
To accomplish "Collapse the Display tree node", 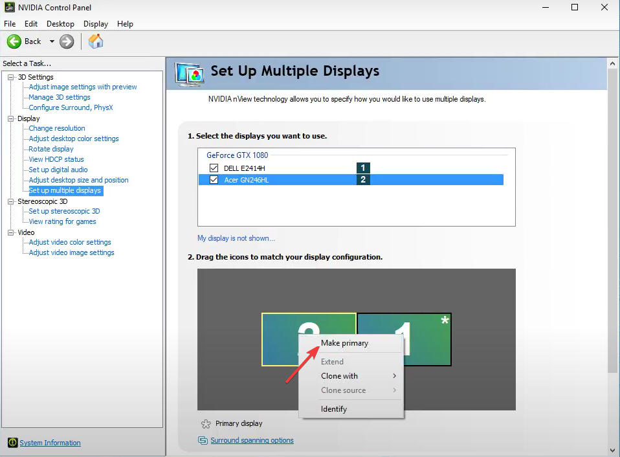I will 10,118.
